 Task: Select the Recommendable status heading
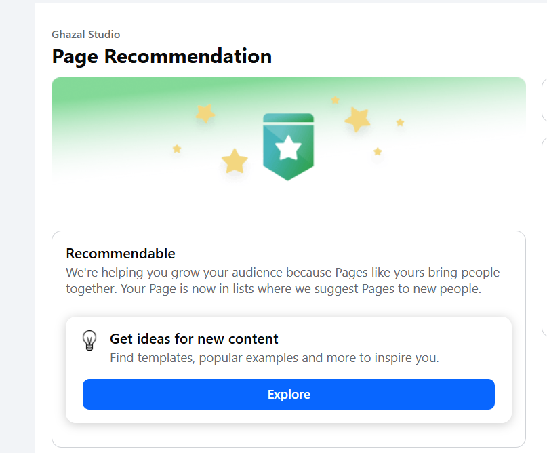click(x=121, y=254)
